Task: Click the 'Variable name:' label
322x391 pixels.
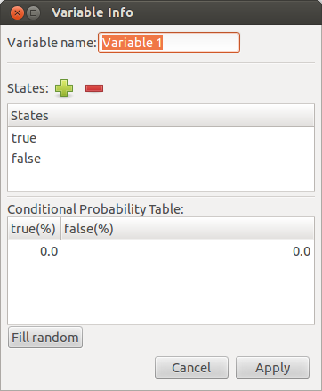Action: tap(52, 43)
